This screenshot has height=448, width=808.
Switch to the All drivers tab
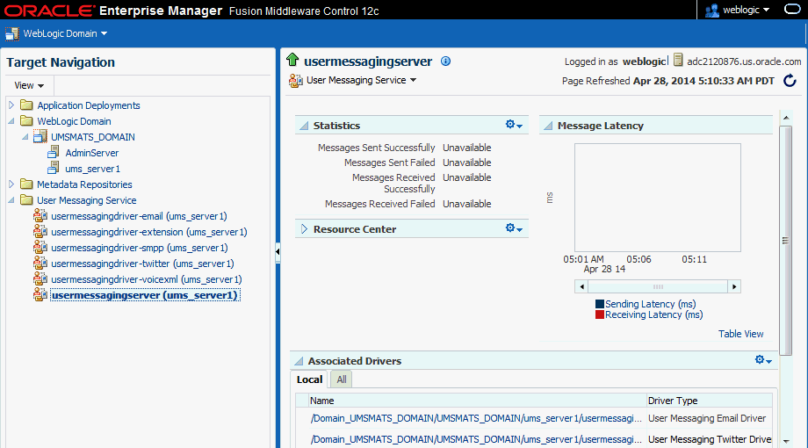[341, 379]
